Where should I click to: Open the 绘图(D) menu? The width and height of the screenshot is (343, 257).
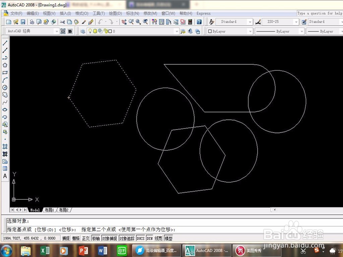[115, 13]
